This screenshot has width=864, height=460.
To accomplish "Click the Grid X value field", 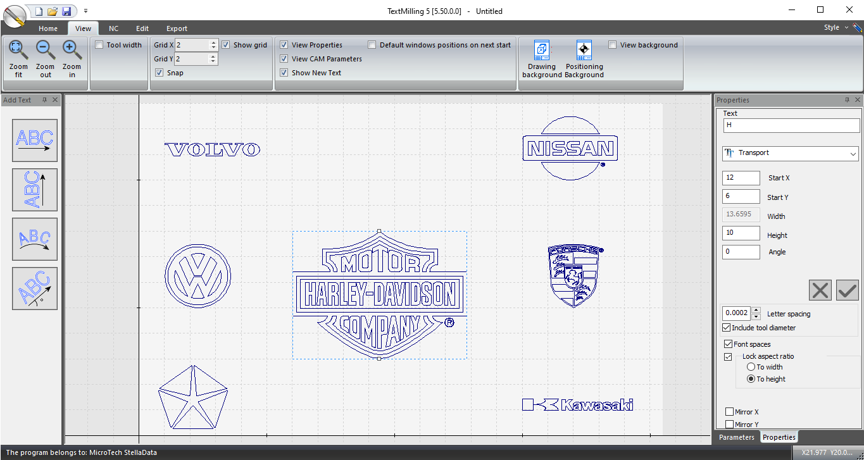I will pyautogui.click(x=192, y=45).
